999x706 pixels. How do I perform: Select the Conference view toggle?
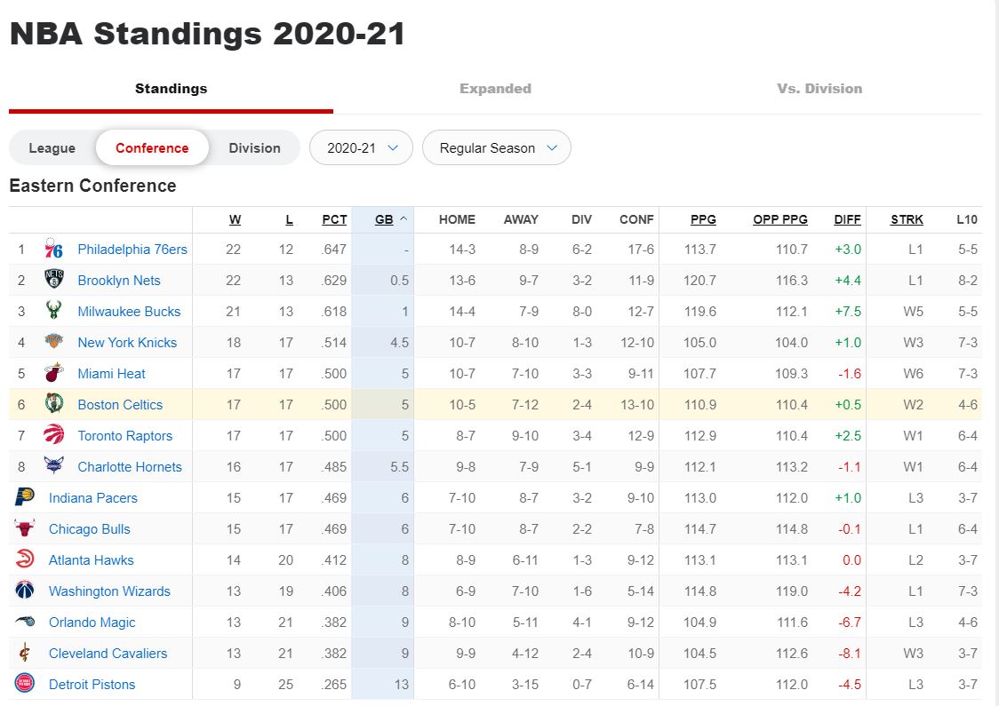click(152, 147)
